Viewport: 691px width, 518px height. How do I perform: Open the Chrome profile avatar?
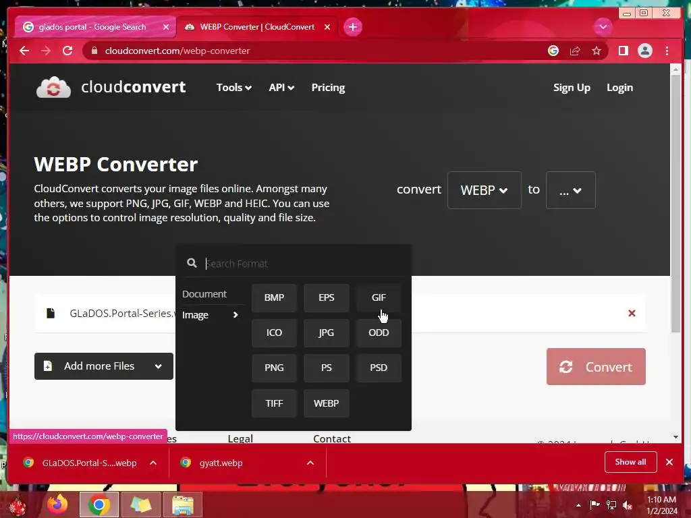coord(644,51)
